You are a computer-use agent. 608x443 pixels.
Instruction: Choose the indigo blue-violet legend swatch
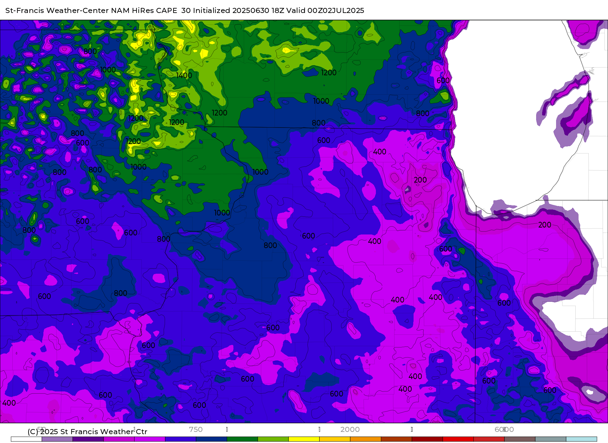coord(180,439)
